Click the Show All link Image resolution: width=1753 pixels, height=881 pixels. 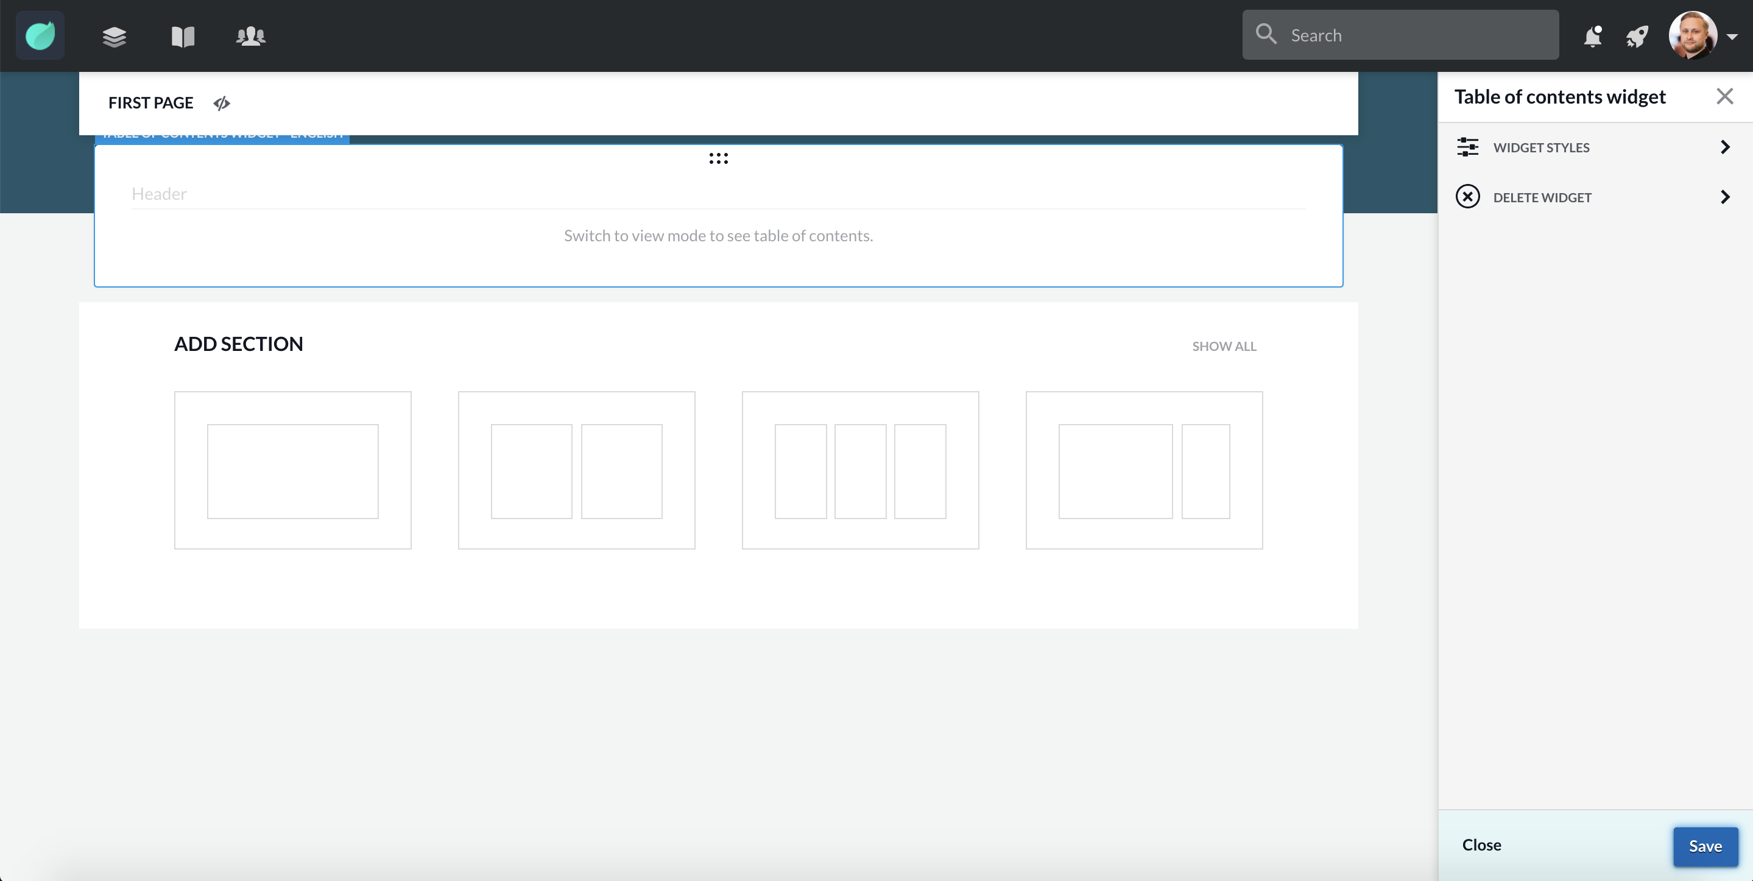pos(1224,346)
